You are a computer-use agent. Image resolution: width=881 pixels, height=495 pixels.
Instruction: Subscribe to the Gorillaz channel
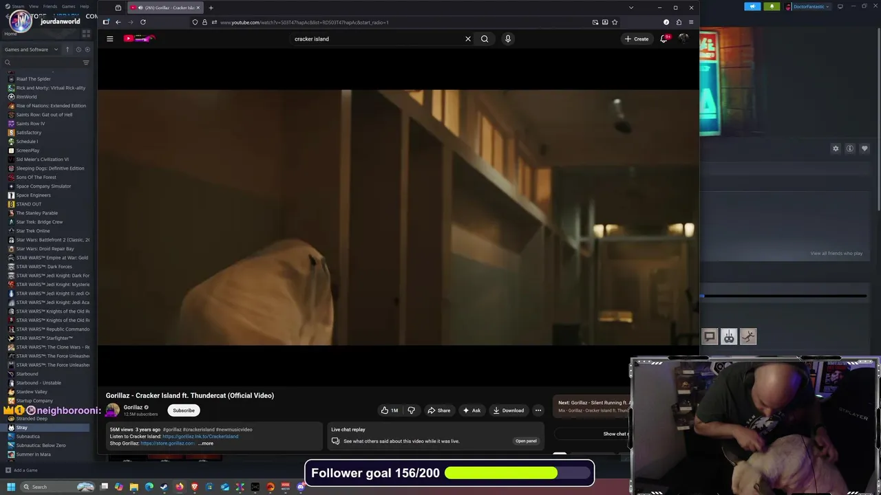pos(184,410)
